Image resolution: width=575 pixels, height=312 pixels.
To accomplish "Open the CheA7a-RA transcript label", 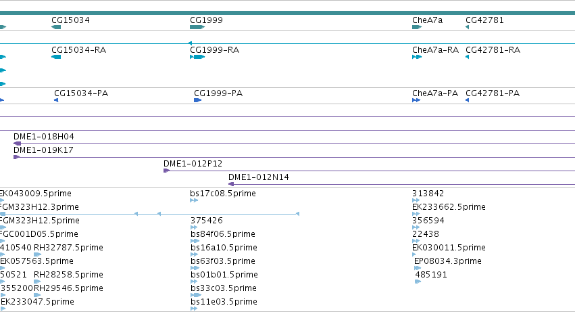I will 435,50.
